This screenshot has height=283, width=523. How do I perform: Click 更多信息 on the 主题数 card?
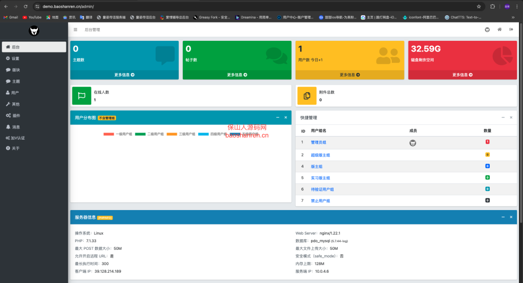tap(125, 75)
